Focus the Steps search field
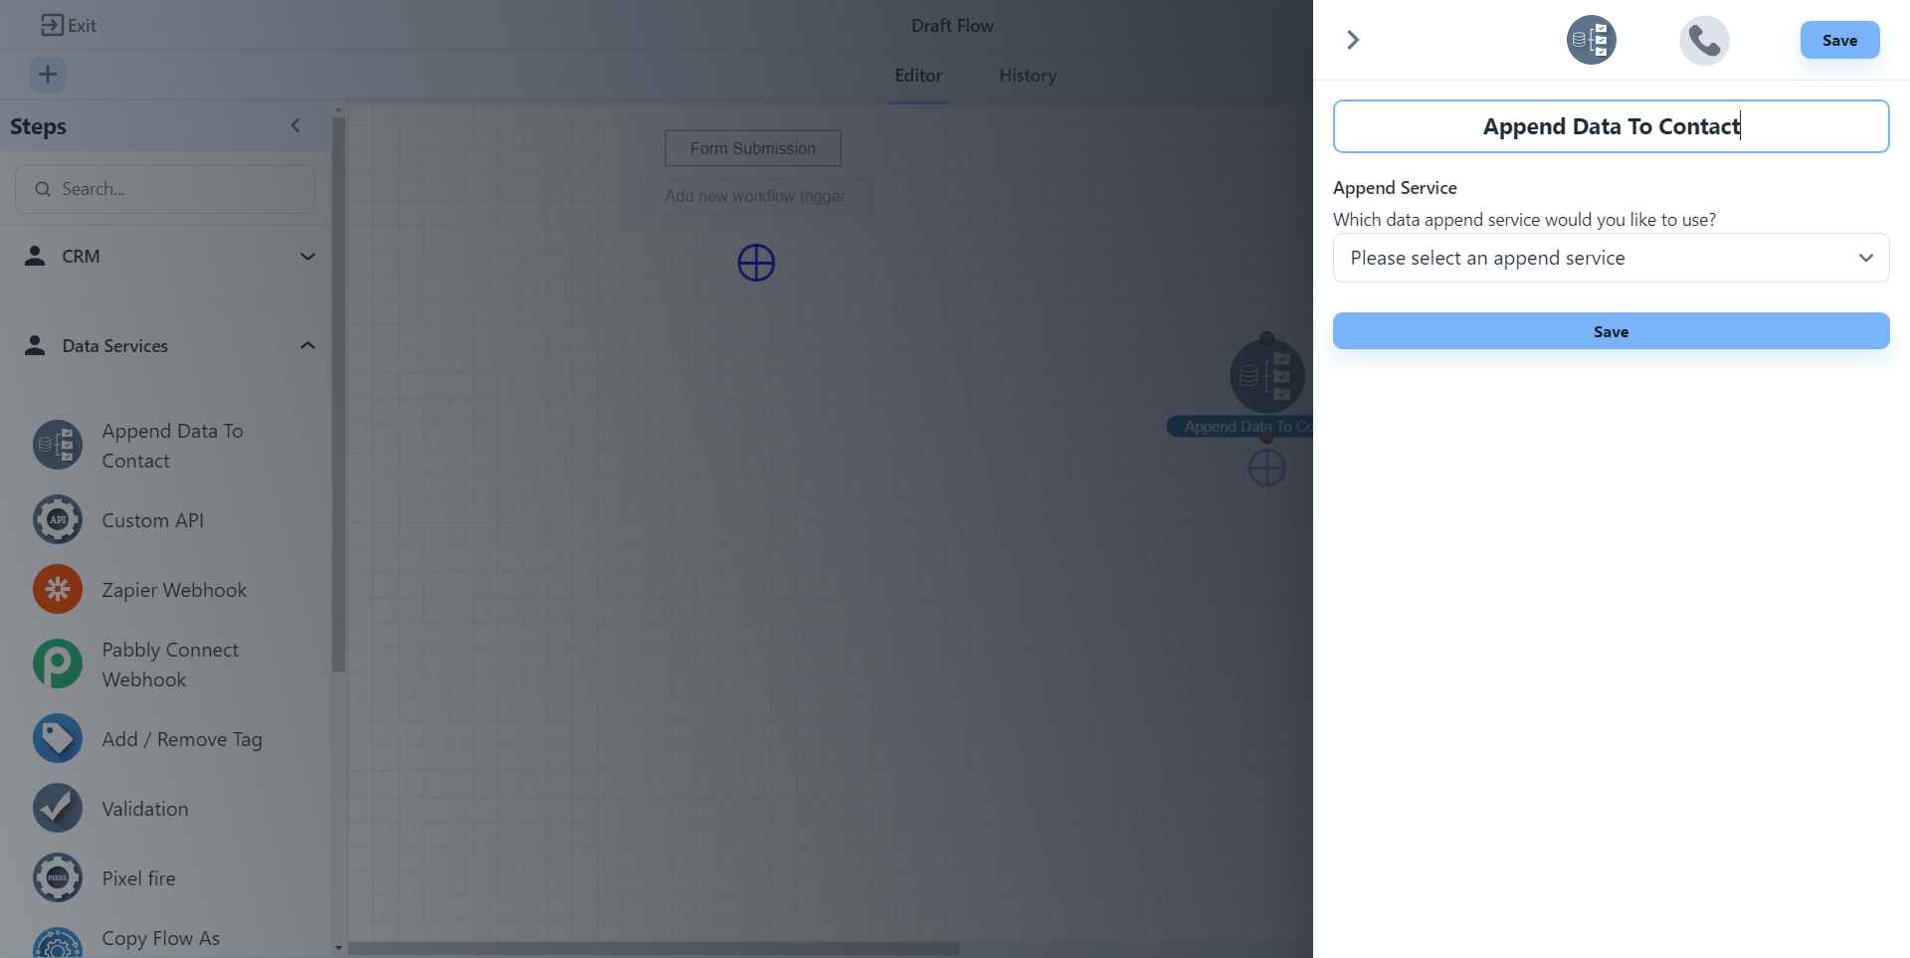Viewport: 1910px width, 958px height. (165, 189)
